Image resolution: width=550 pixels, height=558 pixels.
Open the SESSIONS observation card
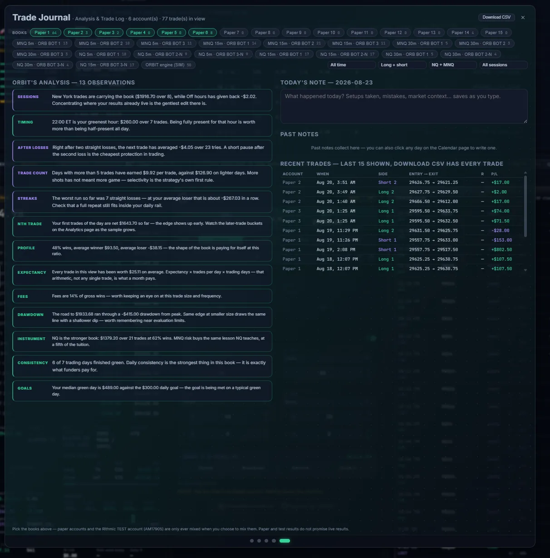142,100
